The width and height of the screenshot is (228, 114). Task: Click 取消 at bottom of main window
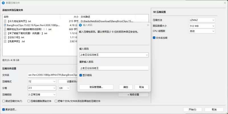click(x=214, y=109)
